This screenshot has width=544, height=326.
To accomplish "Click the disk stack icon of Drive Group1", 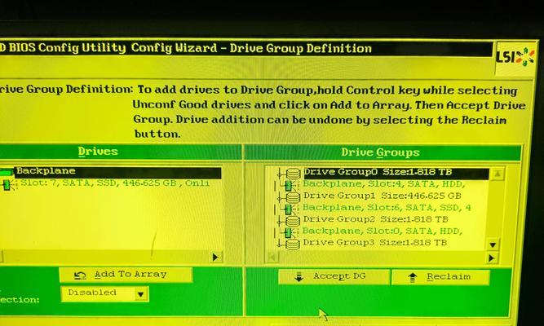I will tap(293, 197).
